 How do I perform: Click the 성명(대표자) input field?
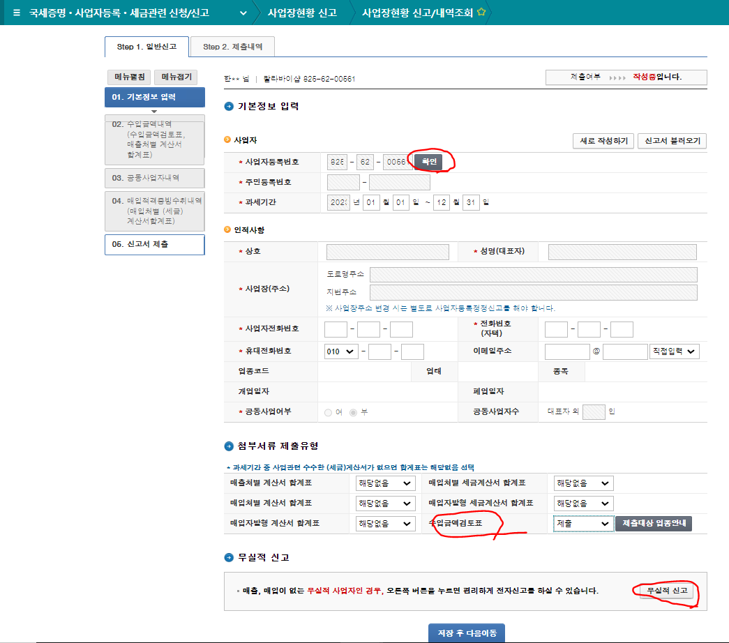[x=622, y=252]
